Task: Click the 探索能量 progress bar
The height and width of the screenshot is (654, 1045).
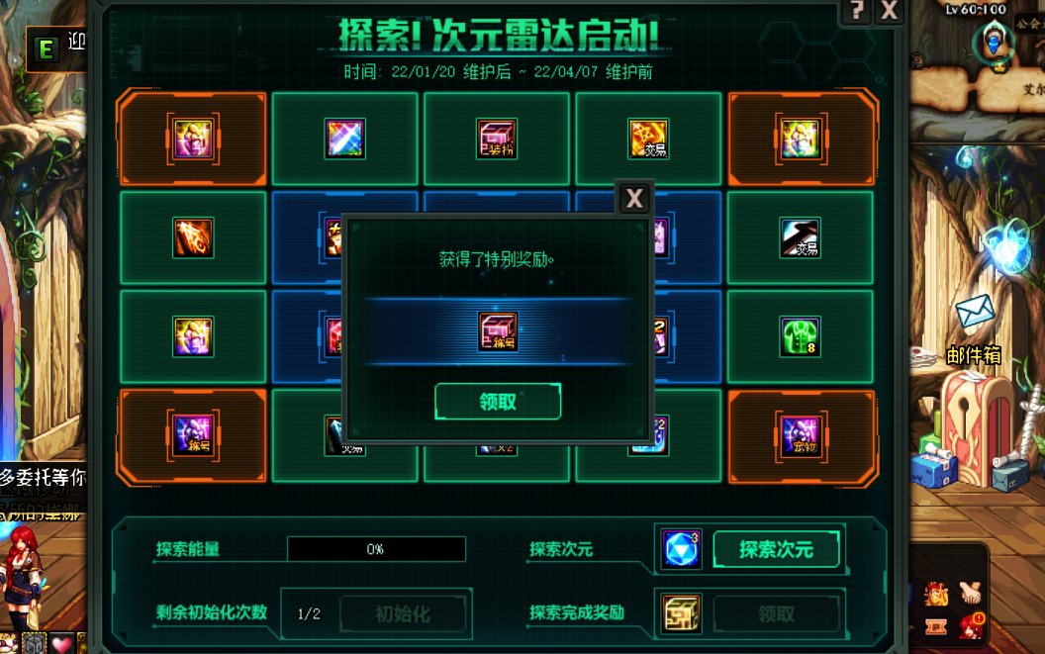Action: point(376,549)
